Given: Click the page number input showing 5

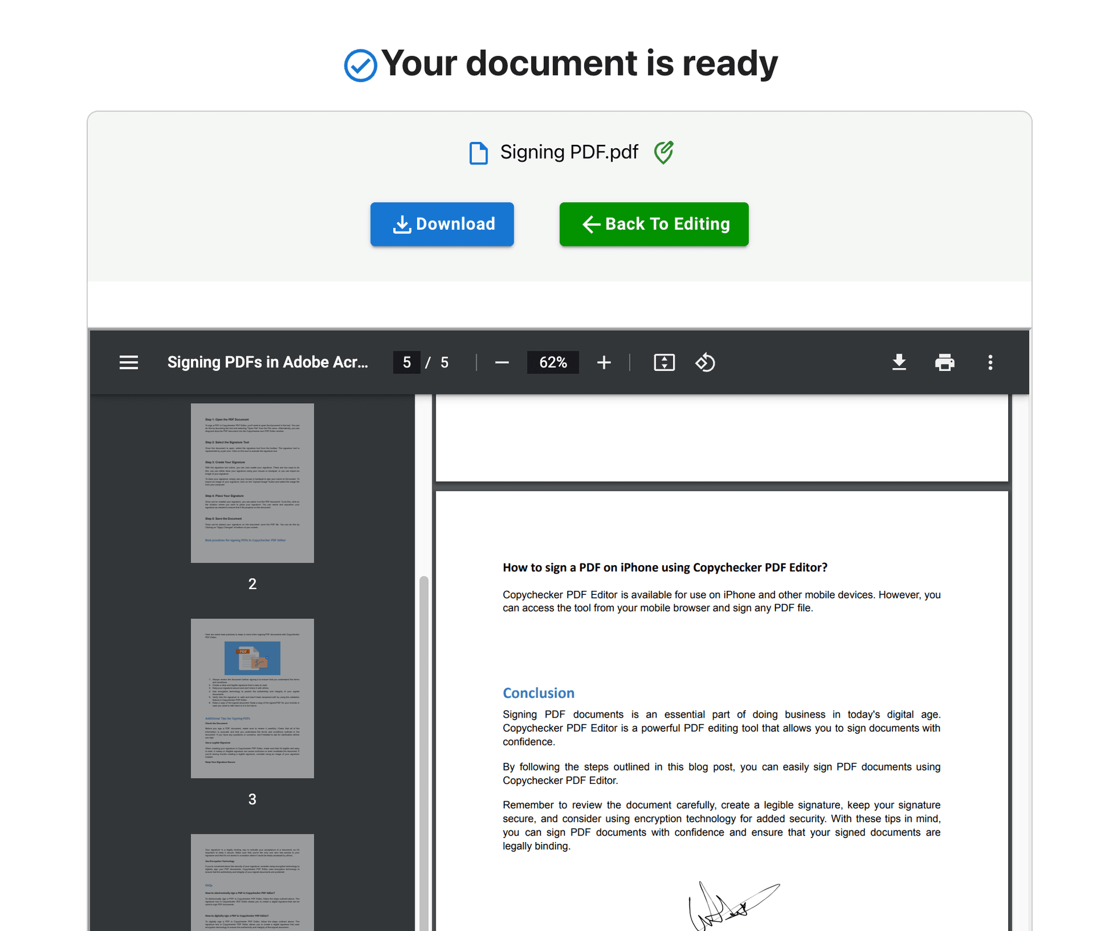Looking at the screenshot, I should (407, 362).
